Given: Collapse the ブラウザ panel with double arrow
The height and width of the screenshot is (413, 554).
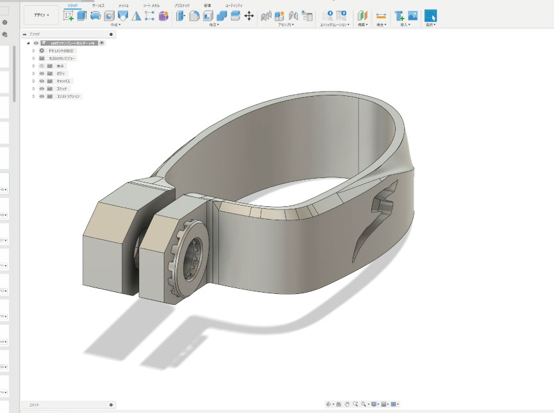Looking at the screenshot, I should pos(25,35).
